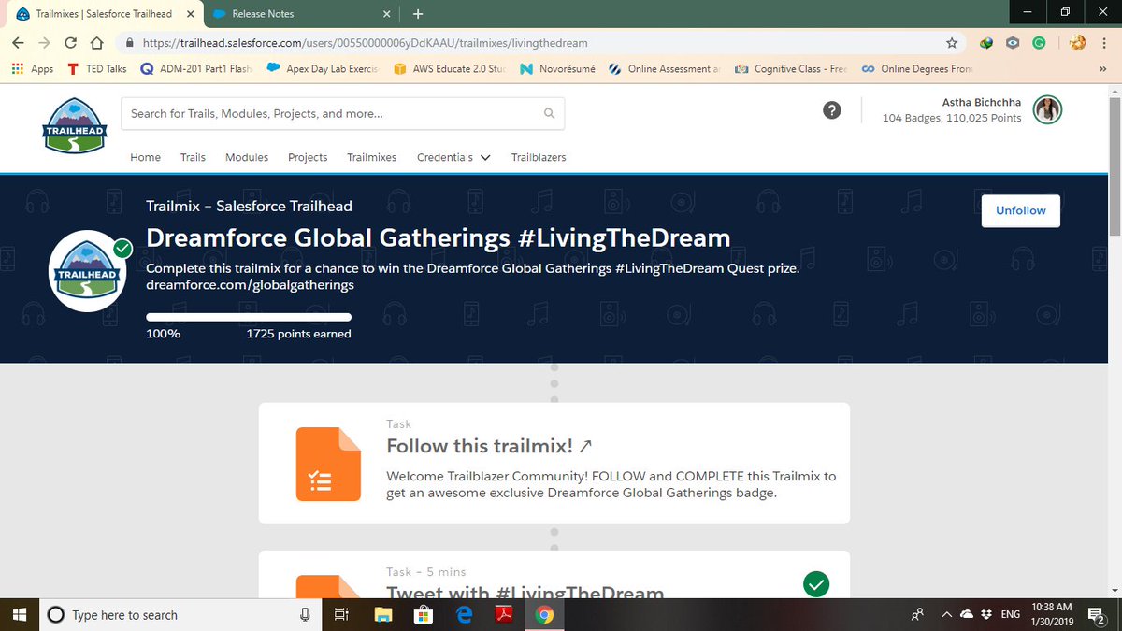Open Microsoft Store from the taskbar
Viewport: 1122px width, 631px height.
[423, 615]
